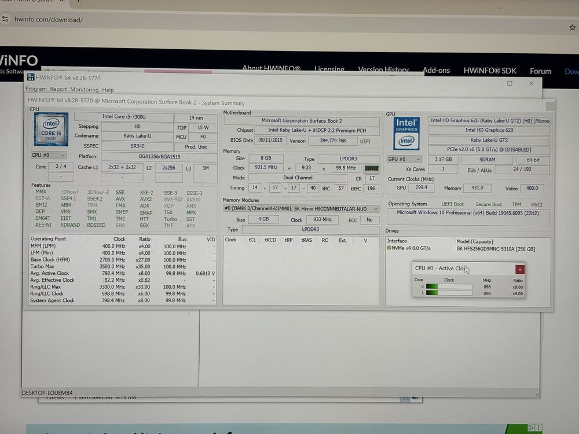
Task: Click the LPDDR3 memory type value
Action: coord(348,159)
